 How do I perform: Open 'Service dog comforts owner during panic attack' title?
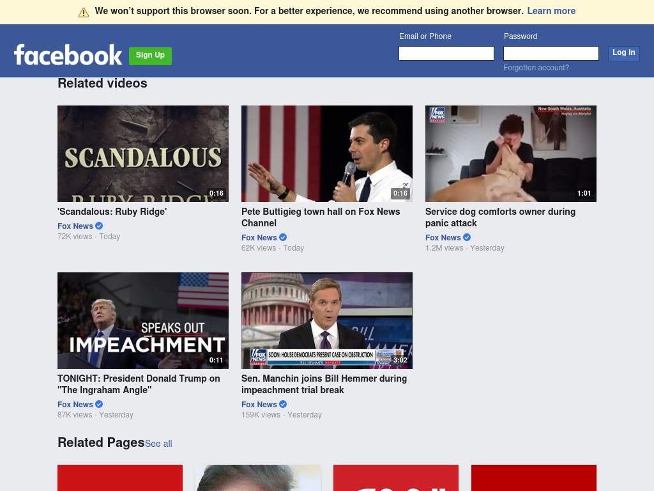[x=501, y=217]
